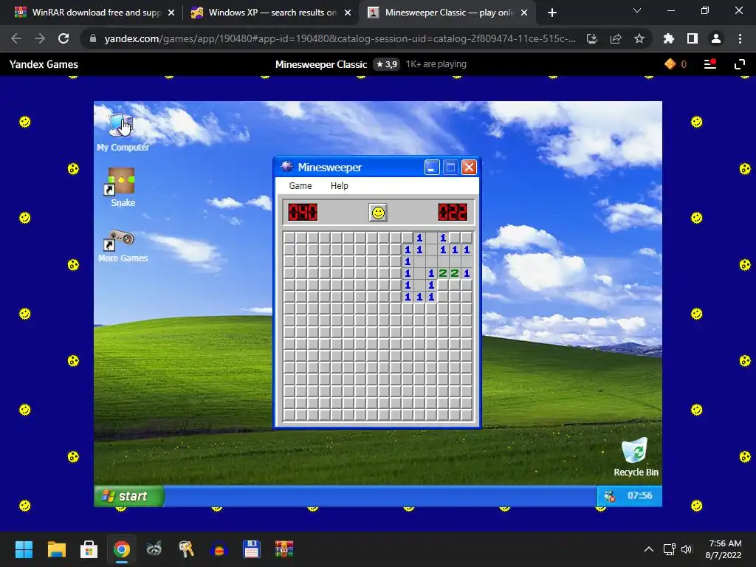This screenshot has width=756, height=567.
Task: Open WinRAR from the taskbar
Action: coord(284,549)
